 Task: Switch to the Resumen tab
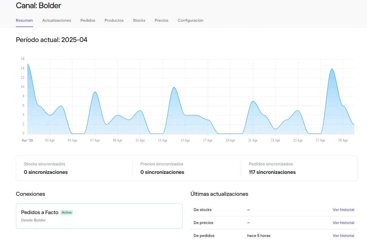pyautogui.click(x=24, y=20)
